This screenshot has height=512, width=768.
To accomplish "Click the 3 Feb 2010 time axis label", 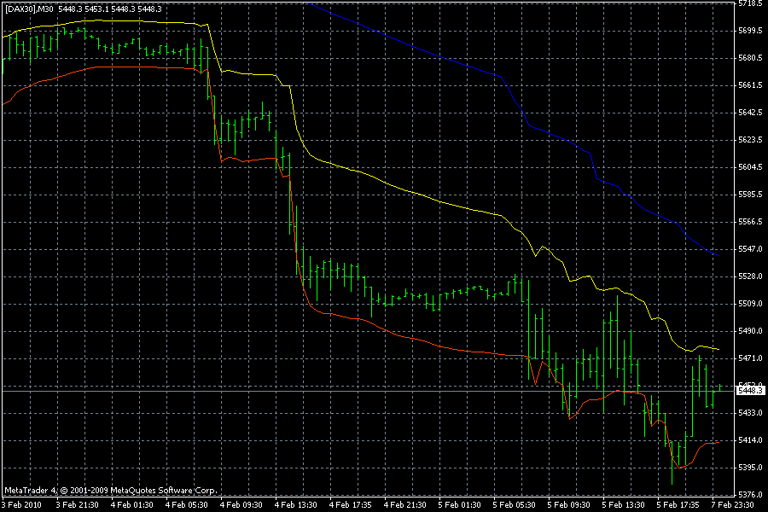I will tap(22, 505).
